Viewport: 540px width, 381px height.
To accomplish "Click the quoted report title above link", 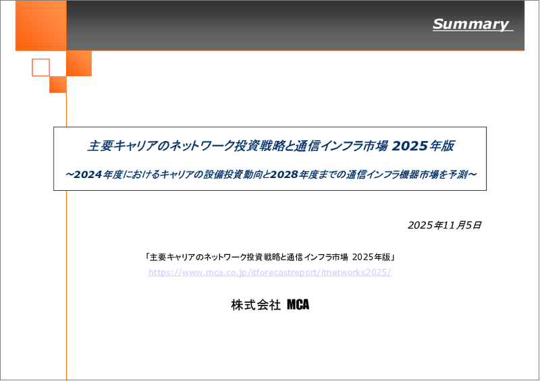I will pos(269,257).
